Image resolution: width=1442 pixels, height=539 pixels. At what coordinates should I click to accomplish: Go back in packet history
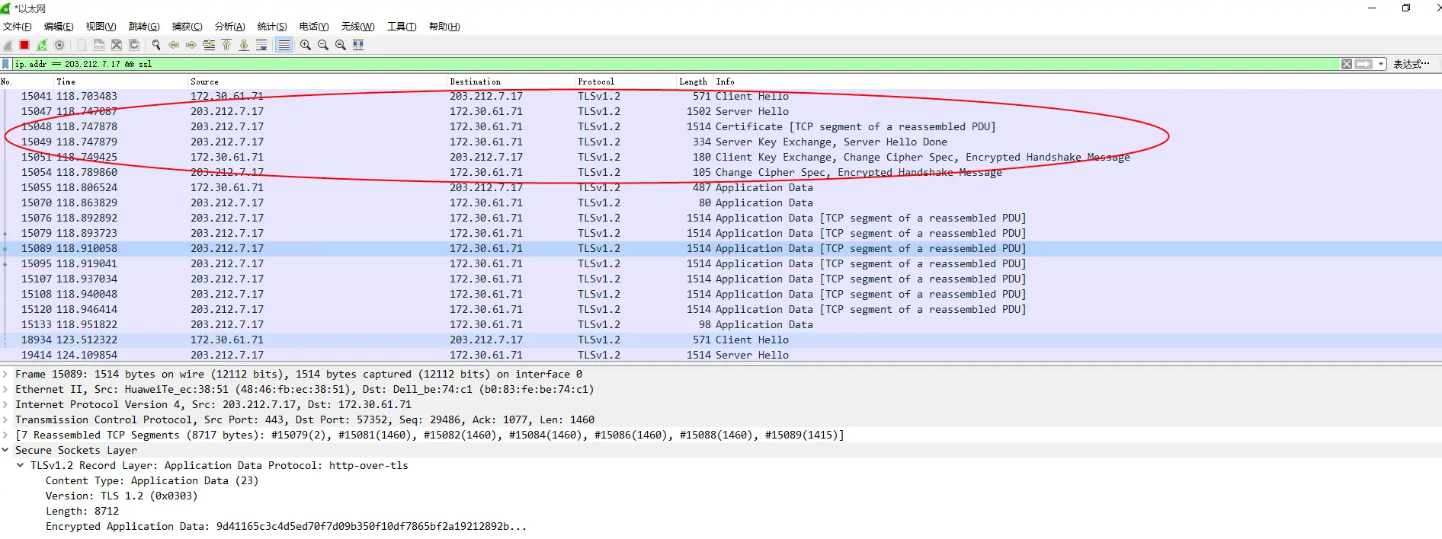pyautogui.click(x=174, y=45)
